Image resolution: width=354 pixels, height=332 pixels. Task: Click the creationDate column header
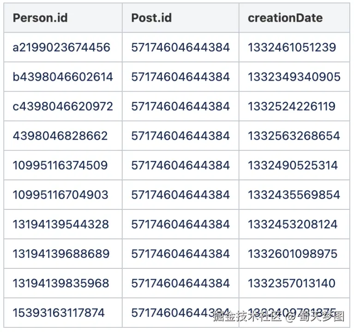(x=285, y=18)
